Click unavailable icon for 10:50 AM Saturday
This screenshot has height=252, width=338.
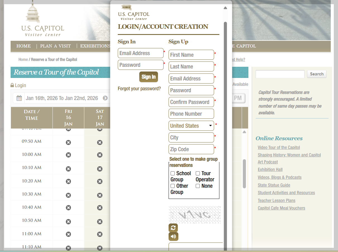click(100, 222)
